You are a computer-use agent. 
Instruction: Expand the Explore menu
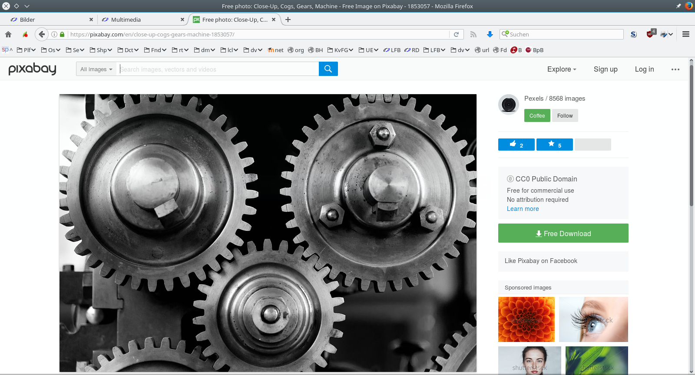coord(562,69)
